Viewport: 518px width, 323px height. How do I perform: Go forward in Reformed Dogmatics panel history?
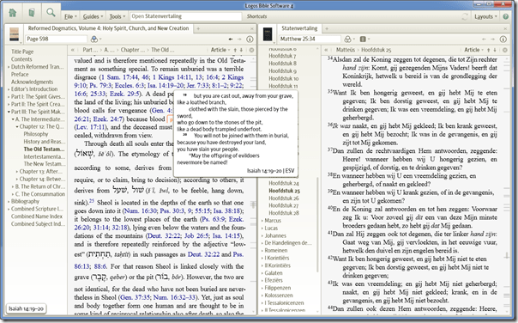[239, 39]
